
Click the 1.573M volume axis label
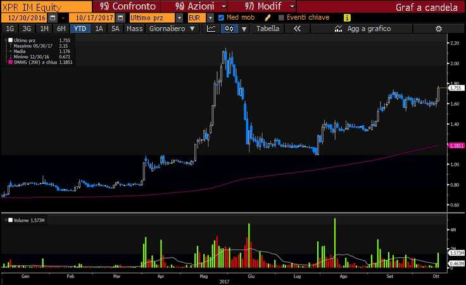point(457,253)
